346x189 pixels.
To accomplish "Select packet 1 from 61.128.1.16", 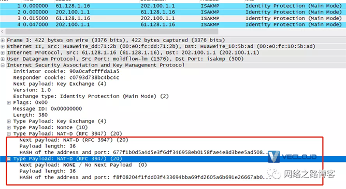I will 173,6.
